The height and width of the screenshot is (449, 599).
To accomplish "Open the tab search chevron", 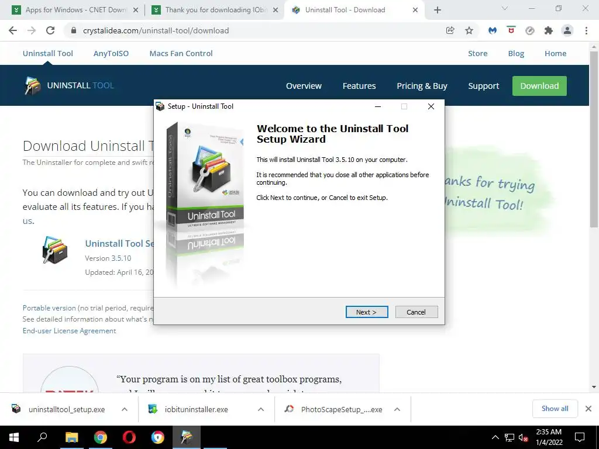I will coord(505,8).
